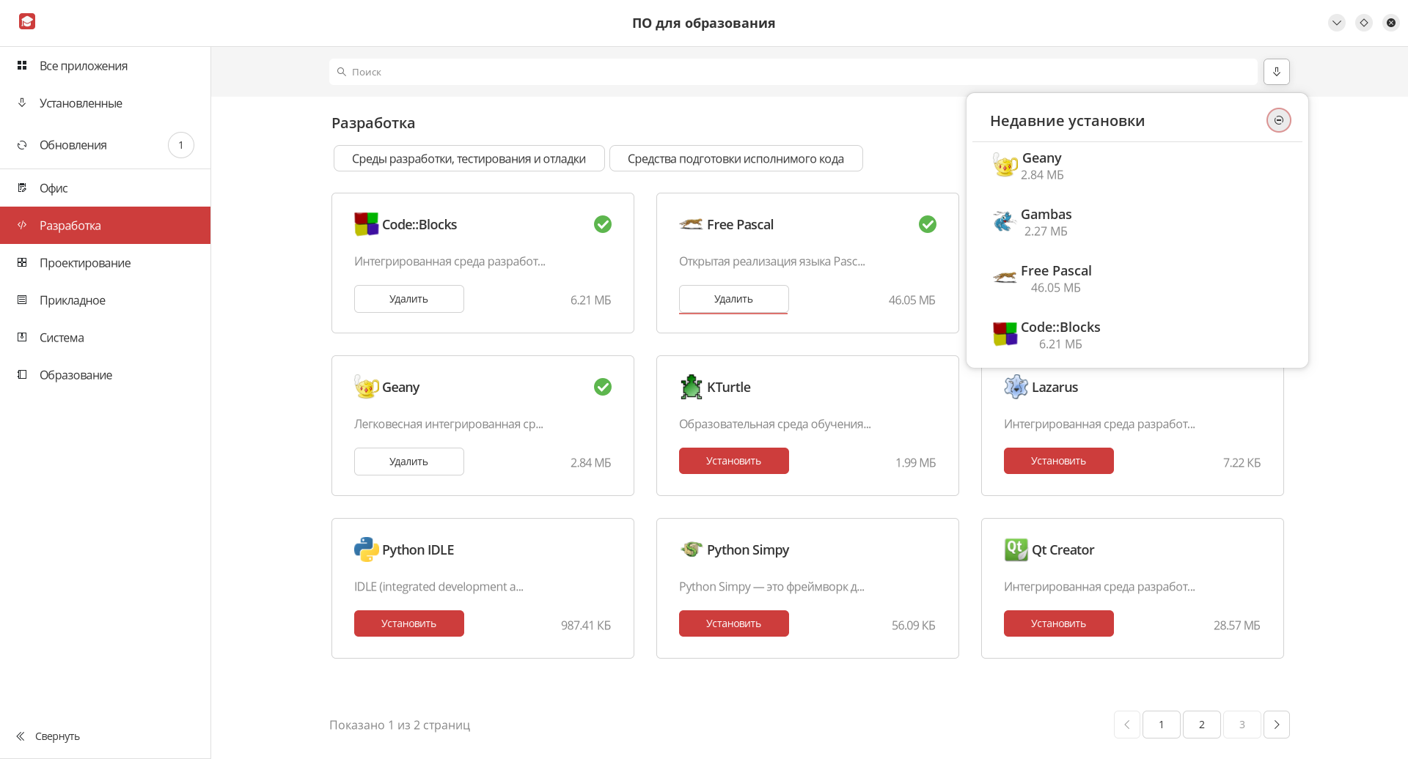Click the previous page arrow
Image resolution: width=1408 pixels, height=759 pixels.
click(x=1126, y=725)
